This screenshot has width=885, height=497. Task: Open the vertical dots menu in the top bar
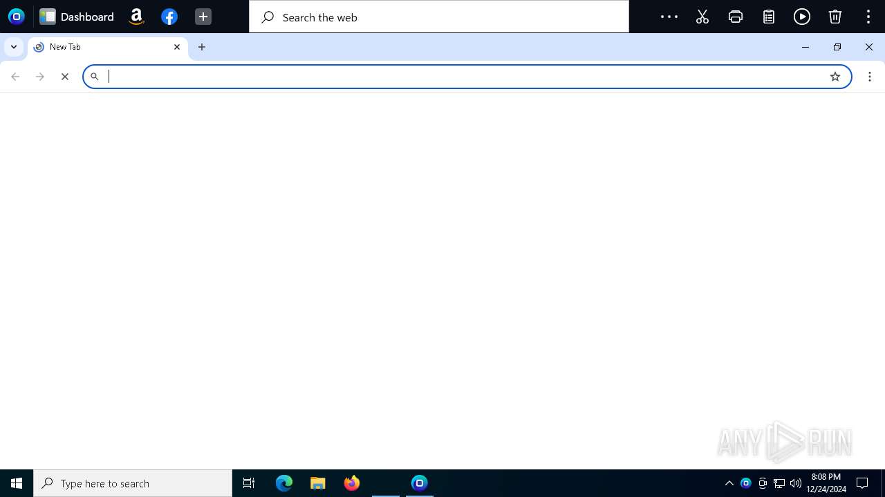pyautogui.click(x=868, y=17)
